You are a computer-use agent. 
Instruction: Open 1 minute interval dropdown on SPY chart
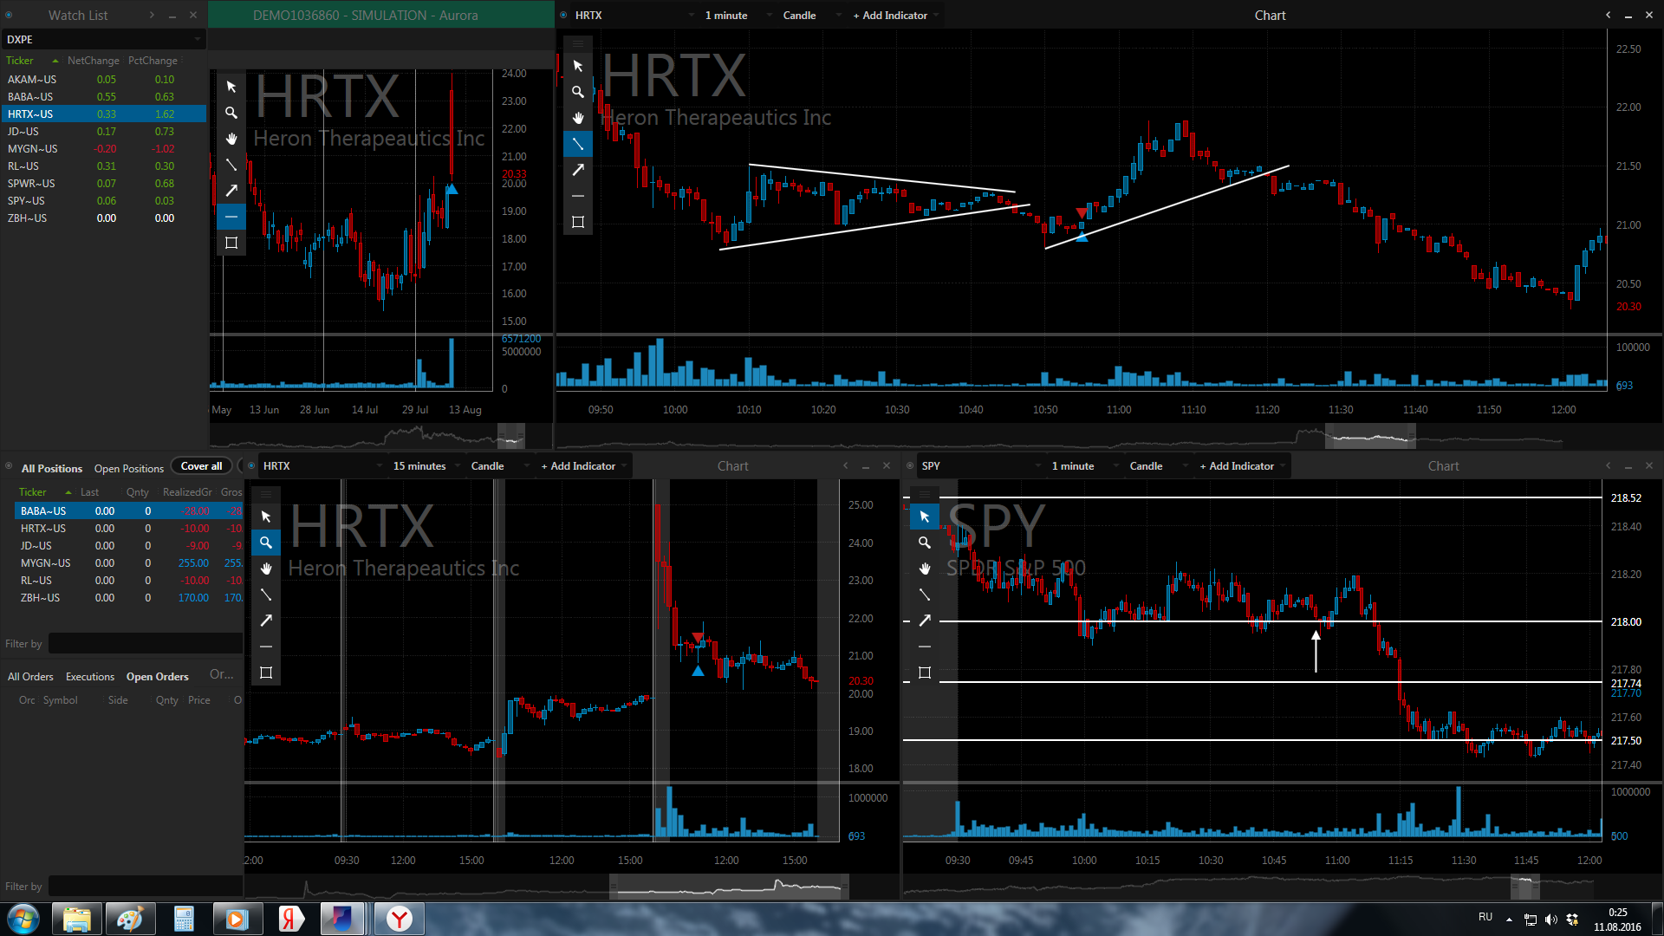[x=1083, y=466]
